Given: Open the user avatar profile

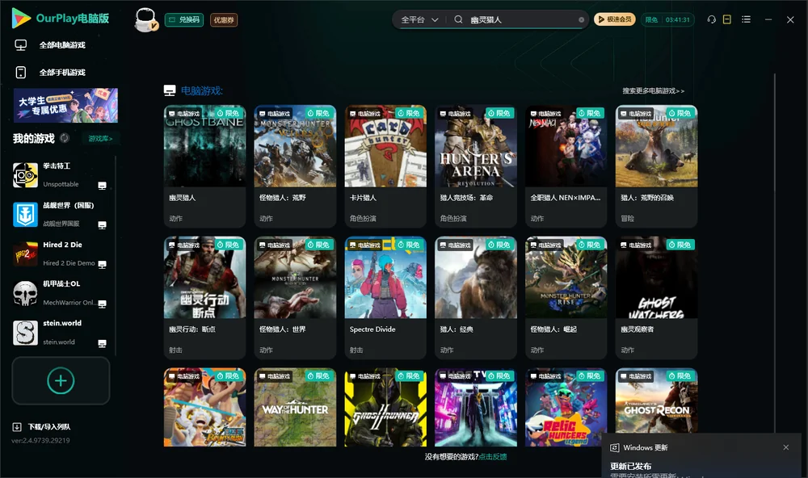Looking at the screenshot, I should (145, 19).
